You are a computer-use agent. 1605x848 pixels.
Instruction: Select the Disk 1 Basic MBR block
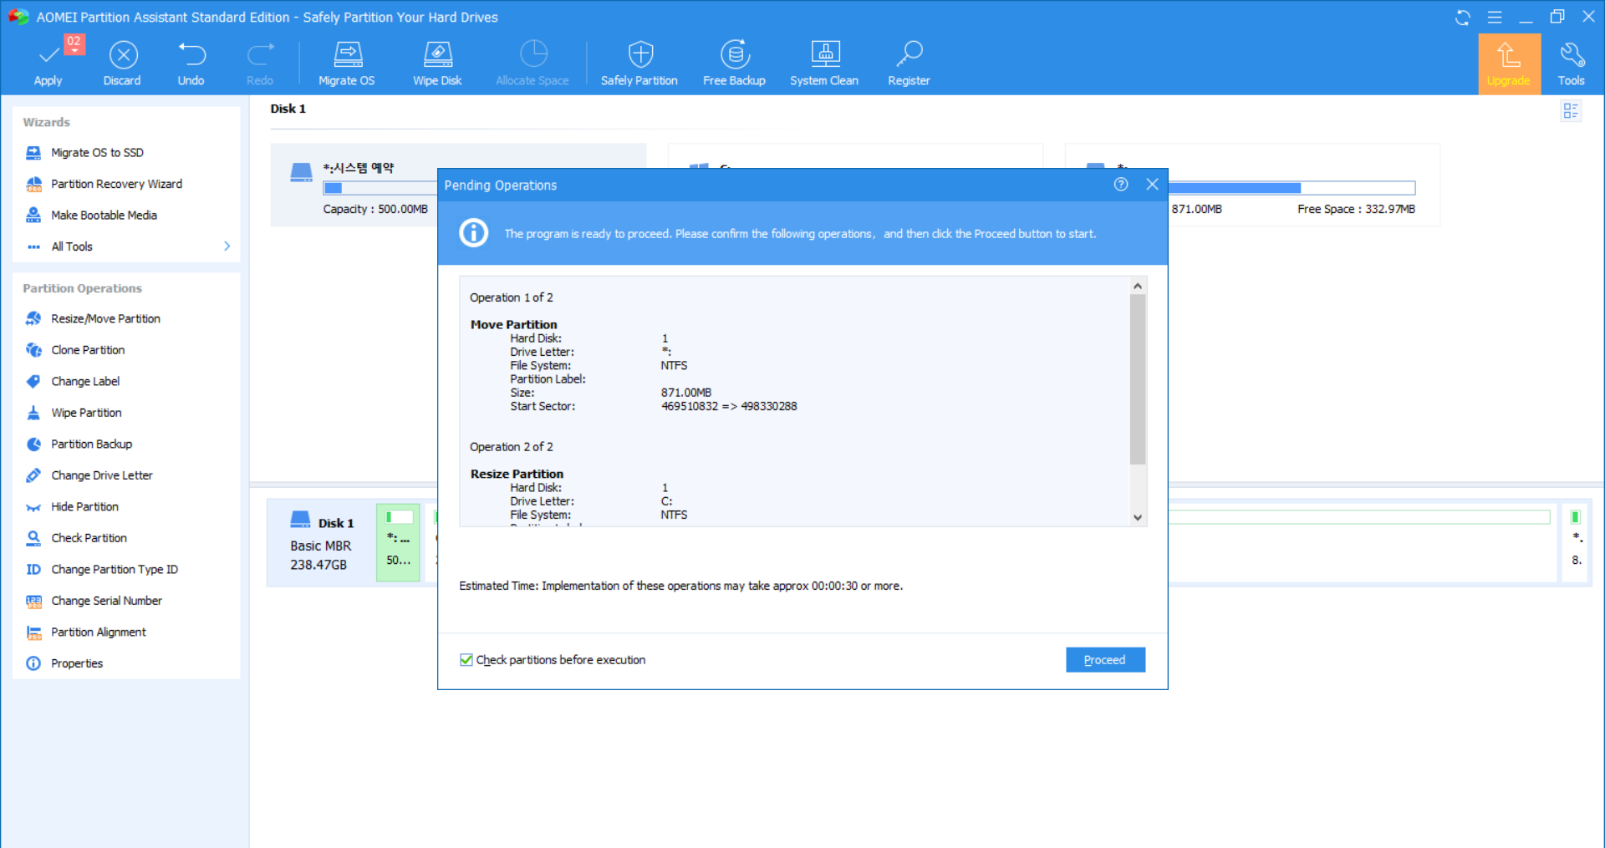click(x=321, y=544)
